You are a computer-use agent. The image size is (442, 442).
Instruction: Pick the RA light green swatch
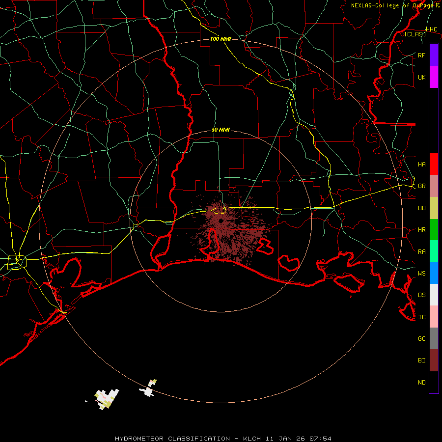point(434,251)
